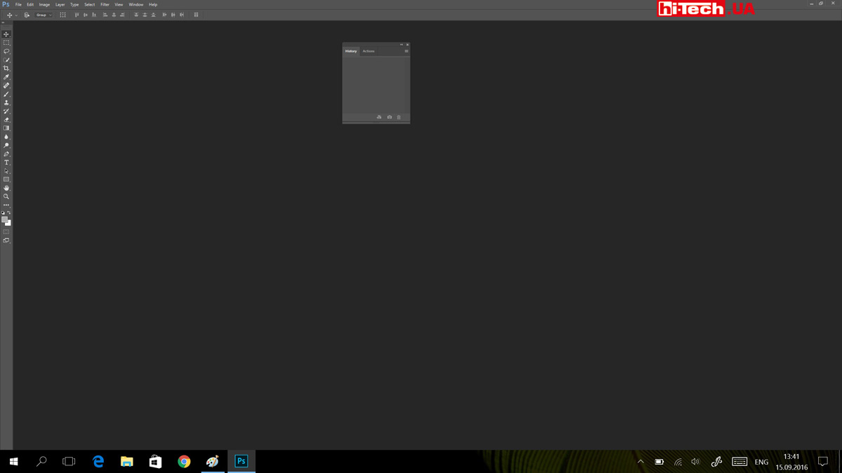
Task: Select the Clone Stamp tool
Action: (6, 102)
